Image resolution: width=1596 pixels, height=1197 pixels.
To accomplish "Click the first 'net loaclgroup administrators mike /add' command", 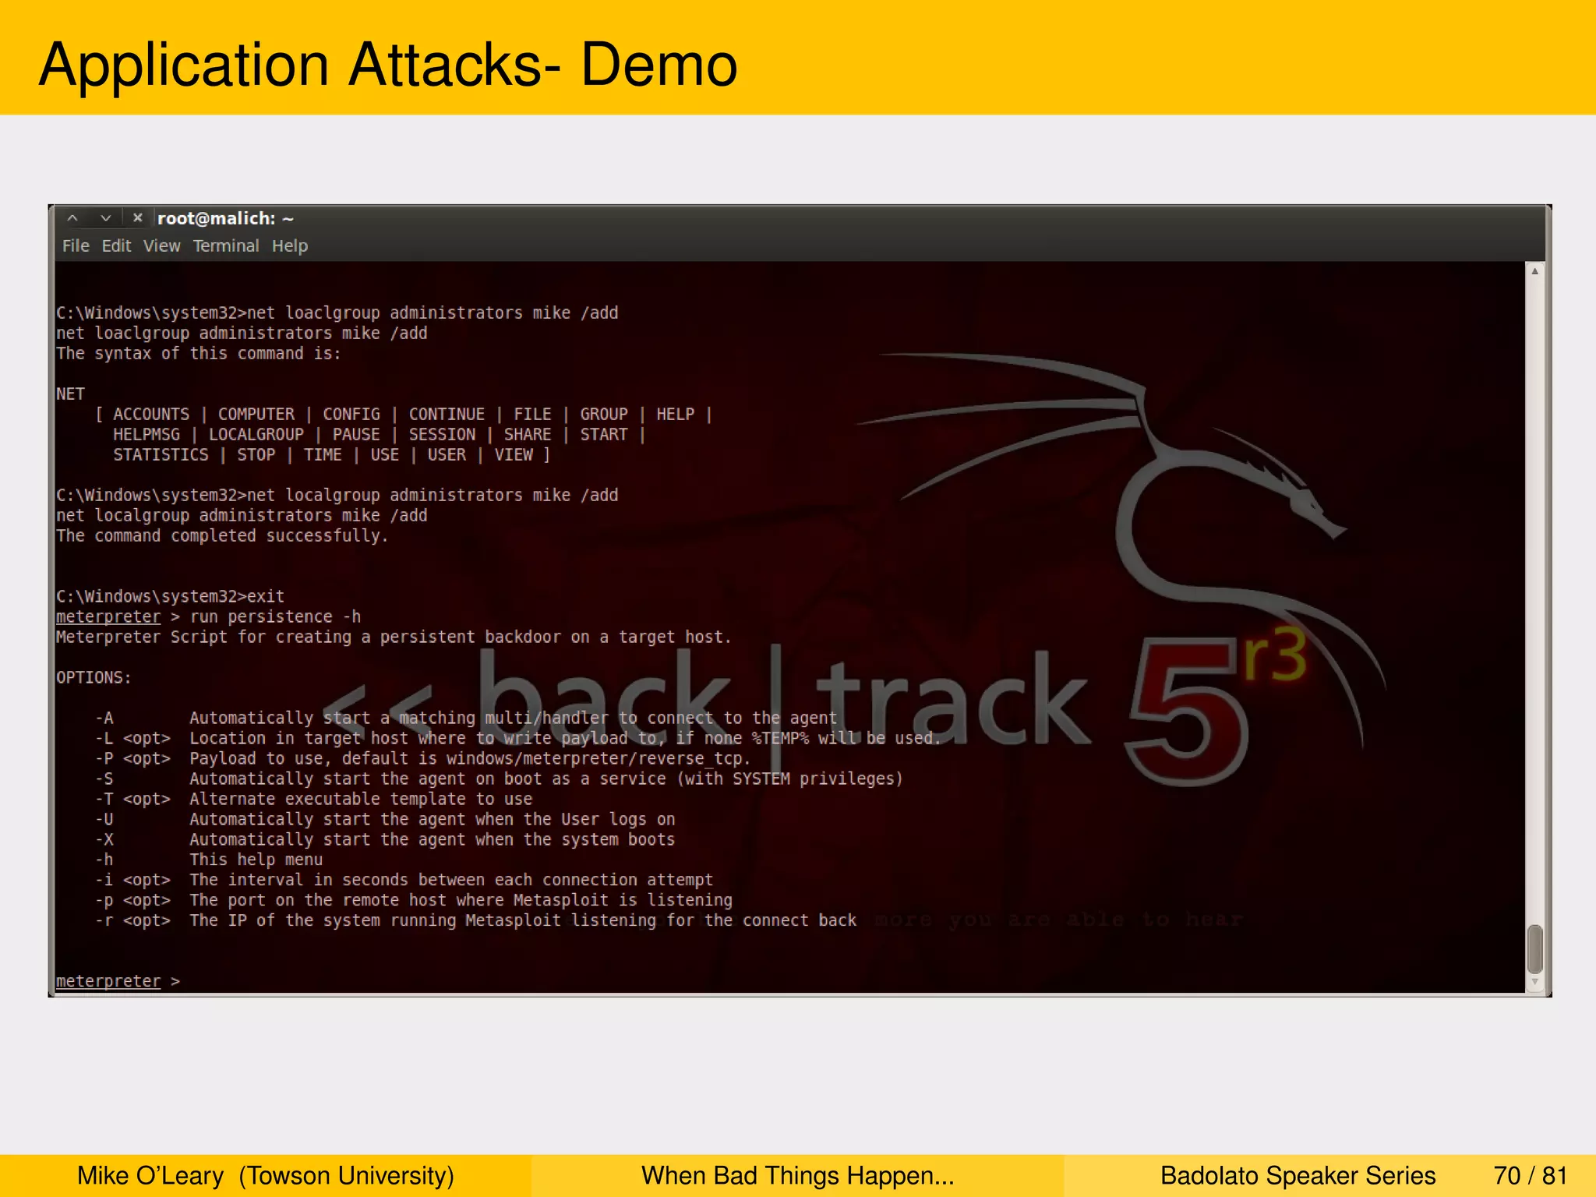I will [x=433, y=313].
